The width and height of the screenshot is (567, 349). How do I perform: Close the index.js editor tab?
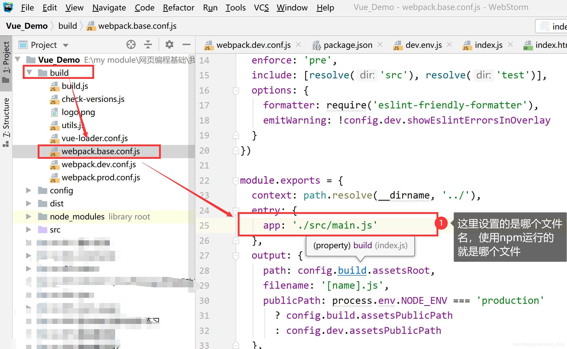(x=510, y=45)
